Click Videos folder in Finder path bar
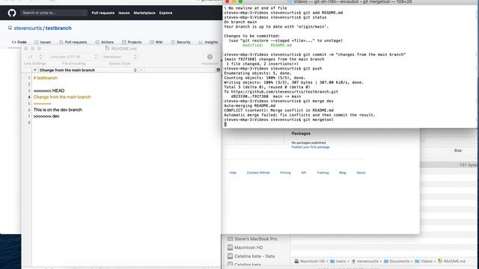The image size is (479, 269). (x=424, y=262)
